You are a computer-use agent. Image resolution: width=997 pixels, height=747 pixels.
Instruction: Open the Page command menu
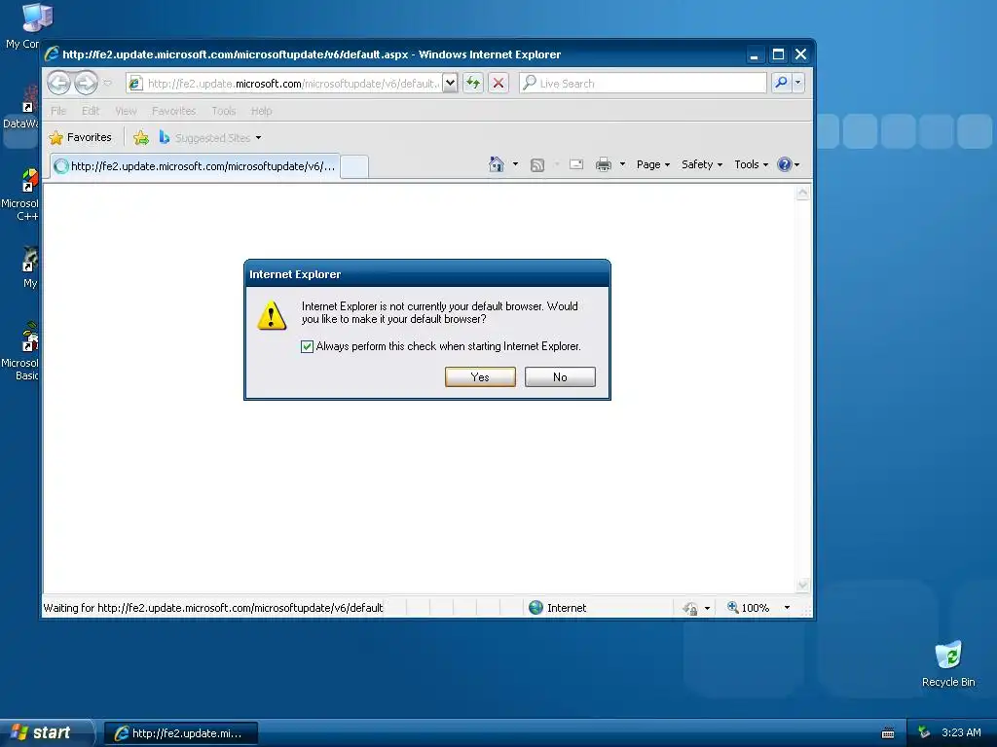(653, 164)
